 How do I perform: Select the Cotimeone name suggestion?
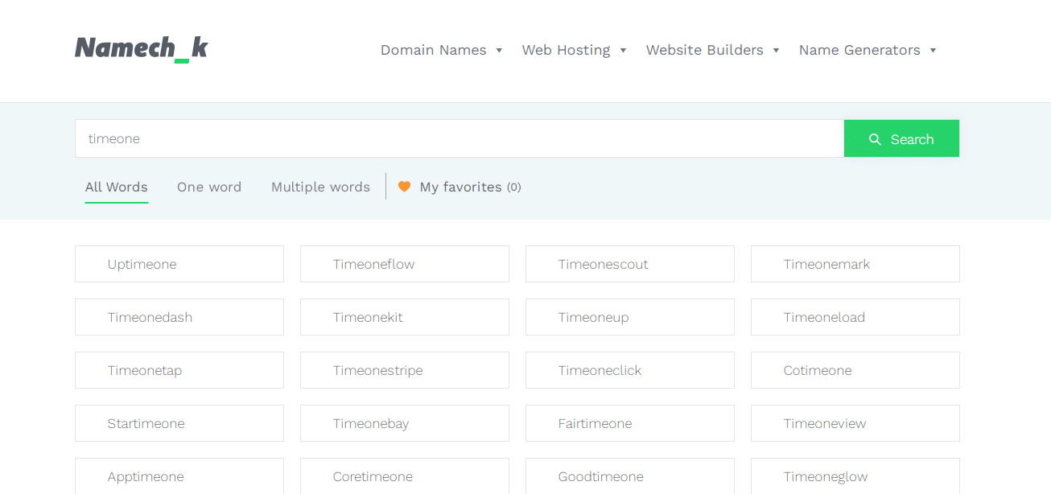coord(855,370)
